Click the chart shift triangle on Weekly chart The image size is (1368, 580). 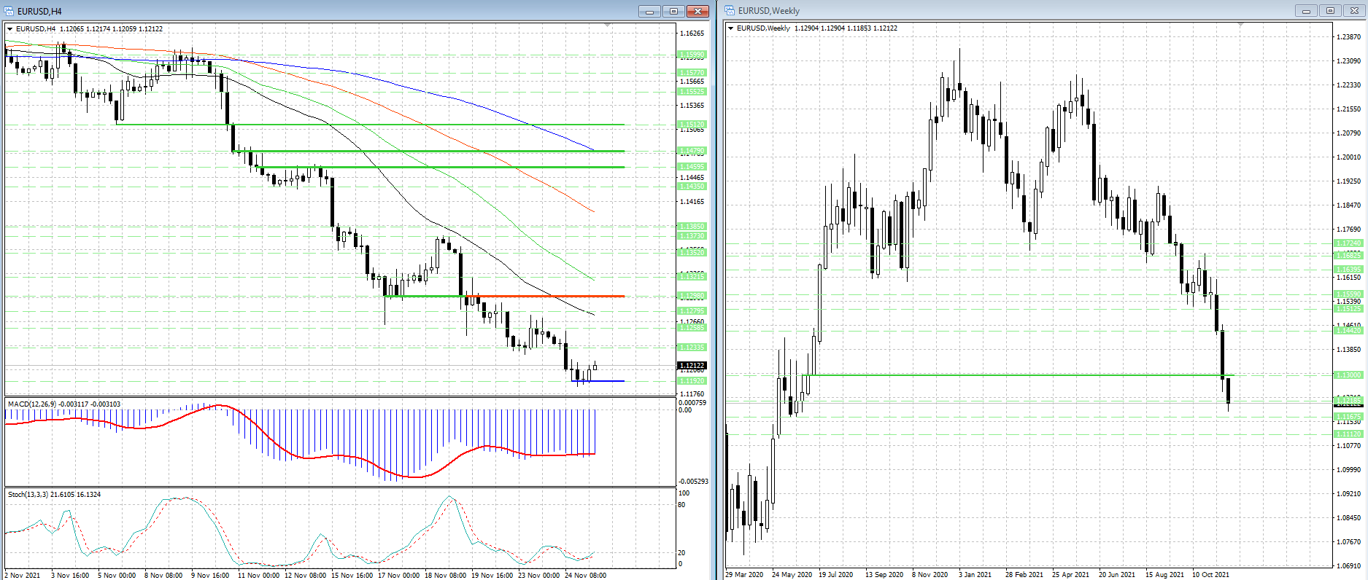point(1241,25)
